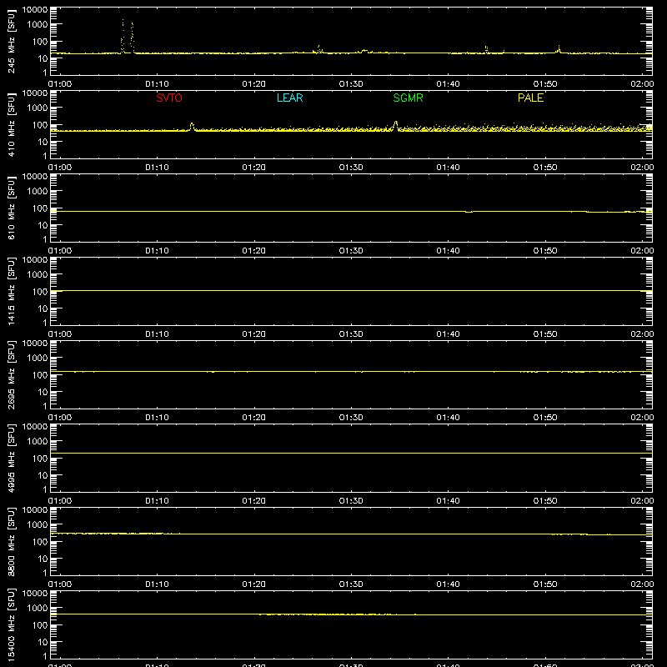Click the 01:10 time label below the 245 MHz plot
The image size is (667, 667).
coord(157,84)
